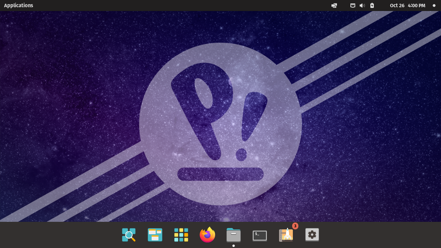
Task: Open the volume speaker indicator
Action: (x=362, y=6)
